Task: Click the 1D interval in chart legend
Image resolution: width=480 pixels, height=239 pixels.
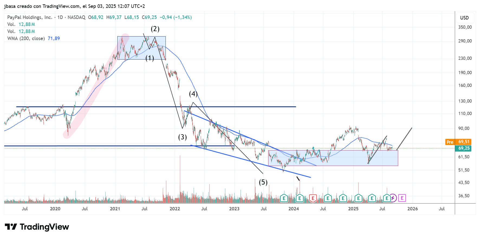Action: click(x=60, y=17)
